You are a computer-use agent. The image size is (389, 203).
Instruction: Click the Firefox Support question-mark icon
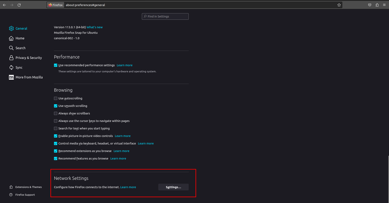[x=11, y=195]
